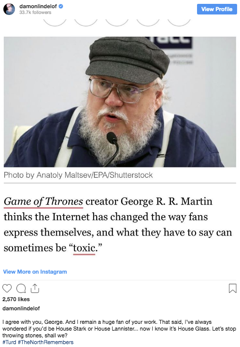This screenshot has width=240, height=347.
Task: Click the blue verified badge beside damonlindelof
Action: 61,6
